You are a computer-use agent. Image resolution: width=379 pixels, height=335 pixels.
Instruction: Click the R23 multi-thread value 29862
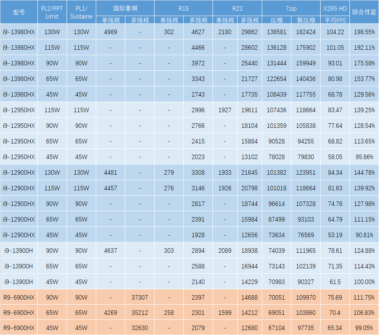[250, 32]
